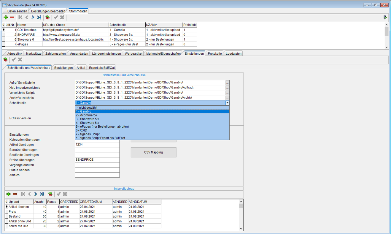This screenshot has height=234, width=391.
Task: Add an Intervallupload entry with the green plus
Action: 8,194
